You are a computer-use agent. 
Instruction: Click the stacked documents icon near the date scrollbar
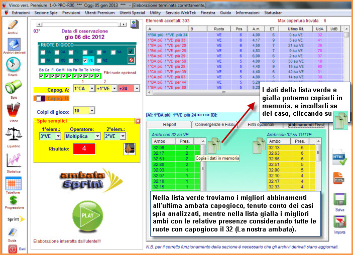click(x=134, y=24)
